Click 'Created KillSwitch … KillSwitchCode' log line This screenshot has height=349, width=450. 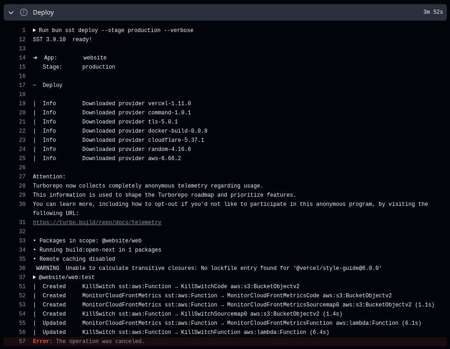pos(166,286)
